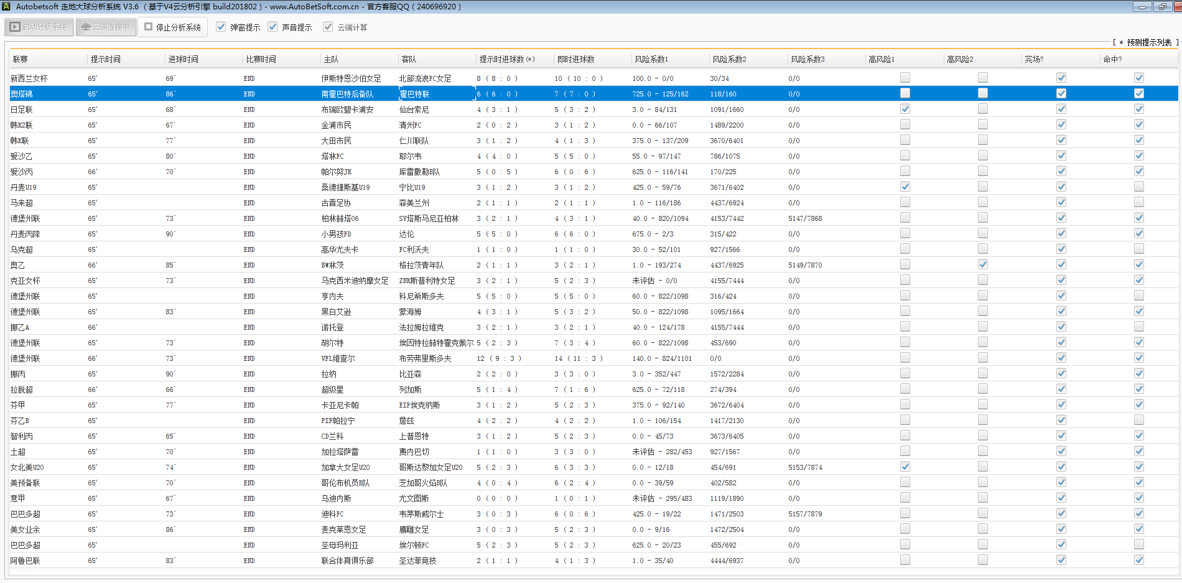
Task: Click play icon on 启动分析系统 button
Action: [15, 27]
